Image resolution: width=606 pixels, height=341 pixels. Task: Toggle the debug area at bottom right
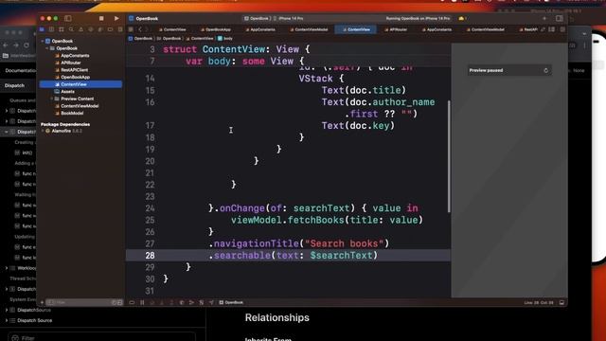(561, 302)
